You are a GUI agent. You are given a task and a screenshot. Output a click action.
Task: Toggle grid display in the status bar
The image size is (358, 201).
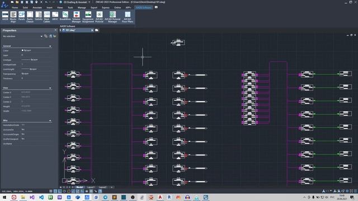55,191
